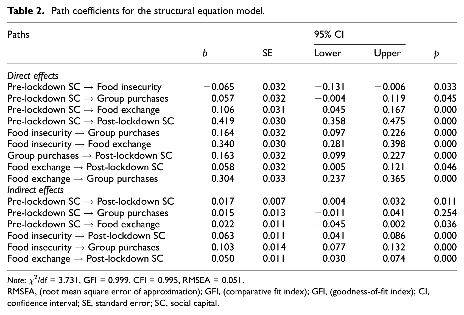The height and width of the screenshot is (315, 464).
Task: Select the indirect b value −0.022
Action: pos(219,224)
